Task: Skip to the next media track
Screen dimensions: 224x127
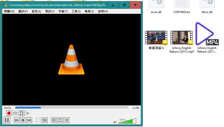Action: click(29, 120)
